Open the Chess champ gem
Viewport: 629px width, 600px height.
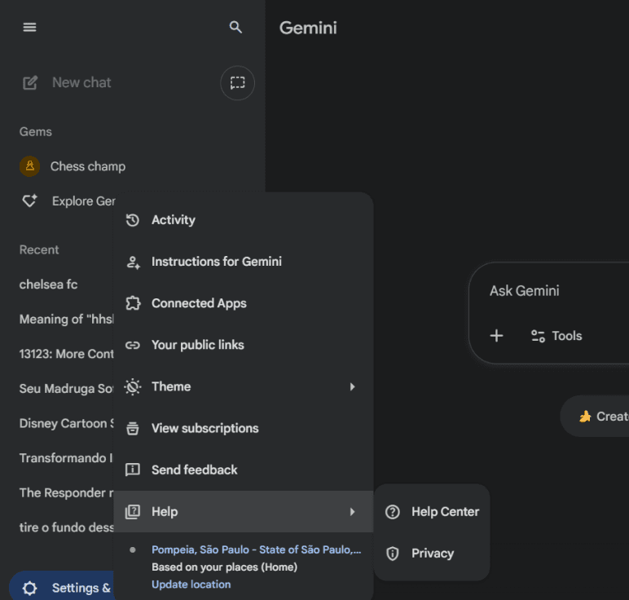[x=87, y=166]
